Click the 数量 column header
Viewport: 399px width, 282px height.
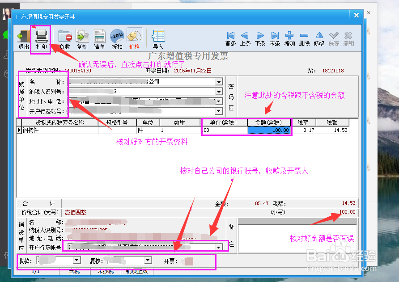(180, 122)
